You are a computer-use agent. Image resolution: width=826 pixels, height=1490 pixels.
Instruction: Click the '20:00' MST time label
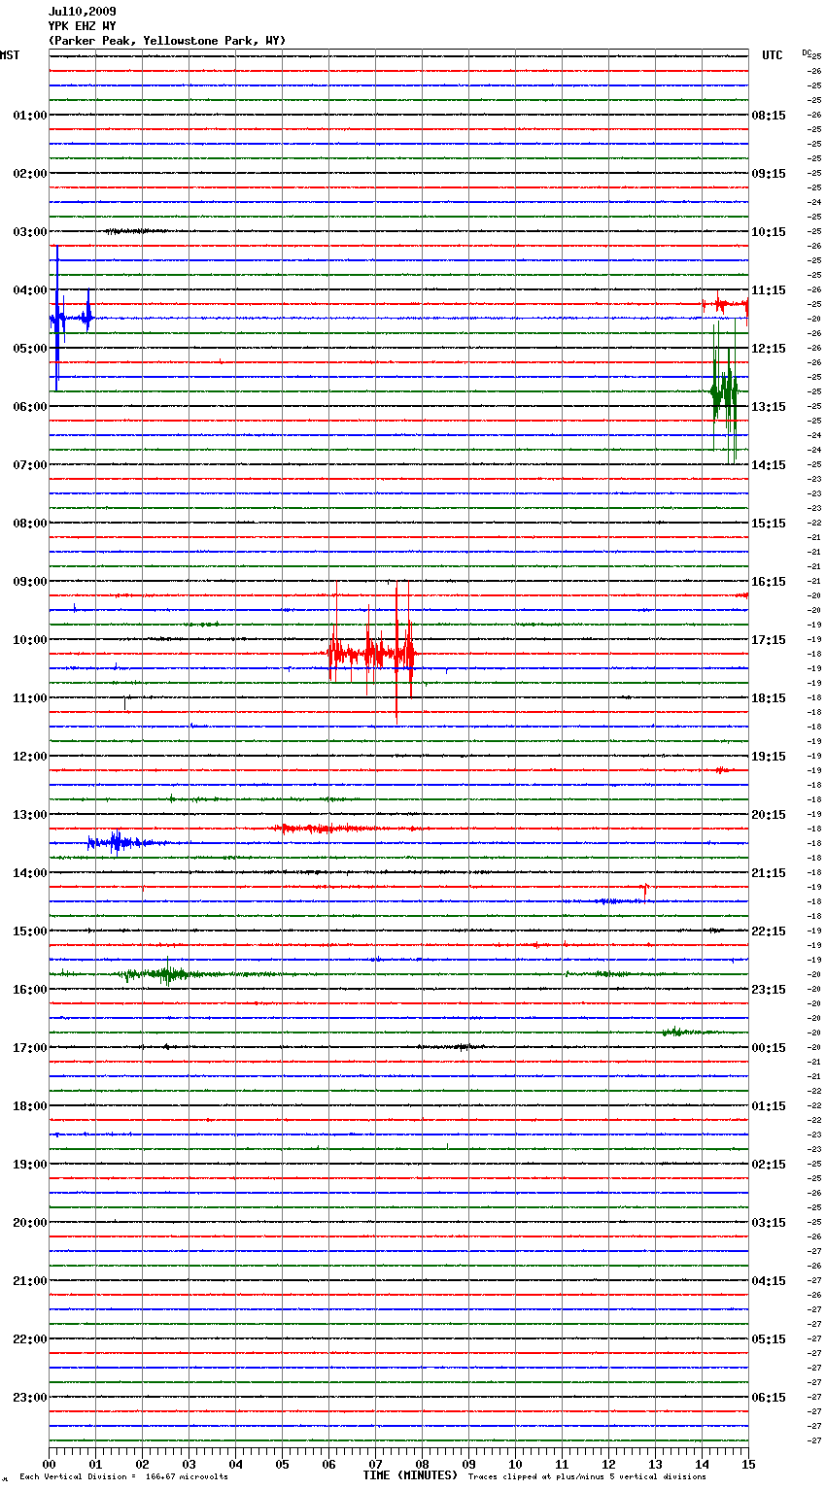[29, 1223]
